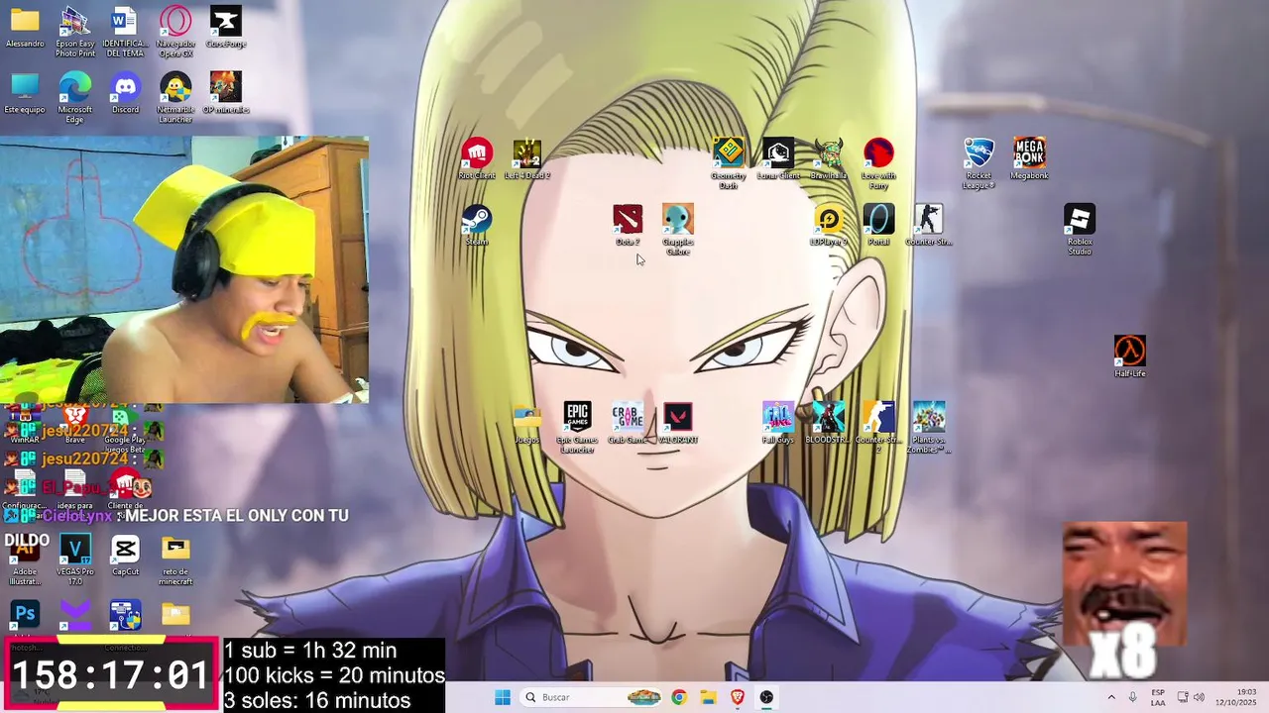Open the network tray icon
1269x713 pixels.
click(1182, 697)
